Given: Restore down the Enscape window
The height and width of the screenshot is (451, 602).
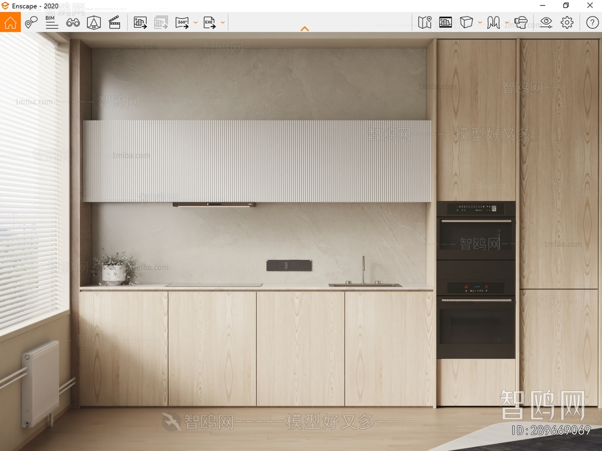Looking at the screenshot, I should pos(566,6).
